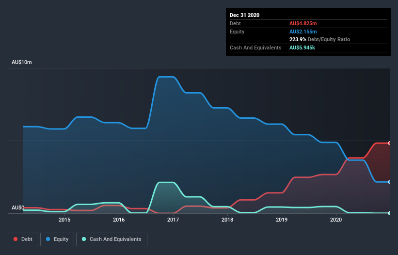Toggle the Debt series legend button

[x=23, y=239]
